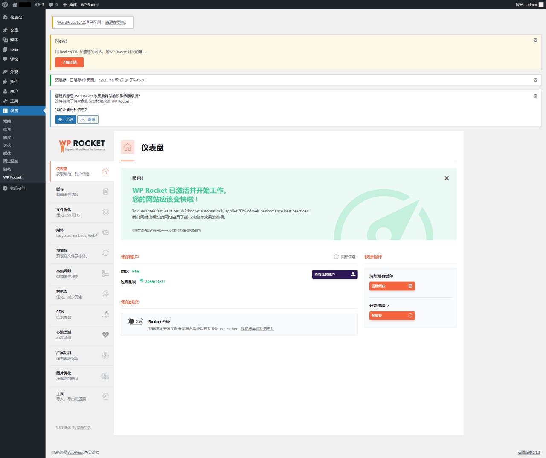This screenshot has width=546, height=458.
Task: Open WP Rocket settings submenu item
Action: pyautogui.click(x=12, y=177)
